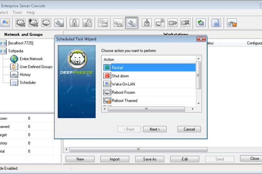Select the Shut down action
Viewport: 262px width, 174px height.
149,76
